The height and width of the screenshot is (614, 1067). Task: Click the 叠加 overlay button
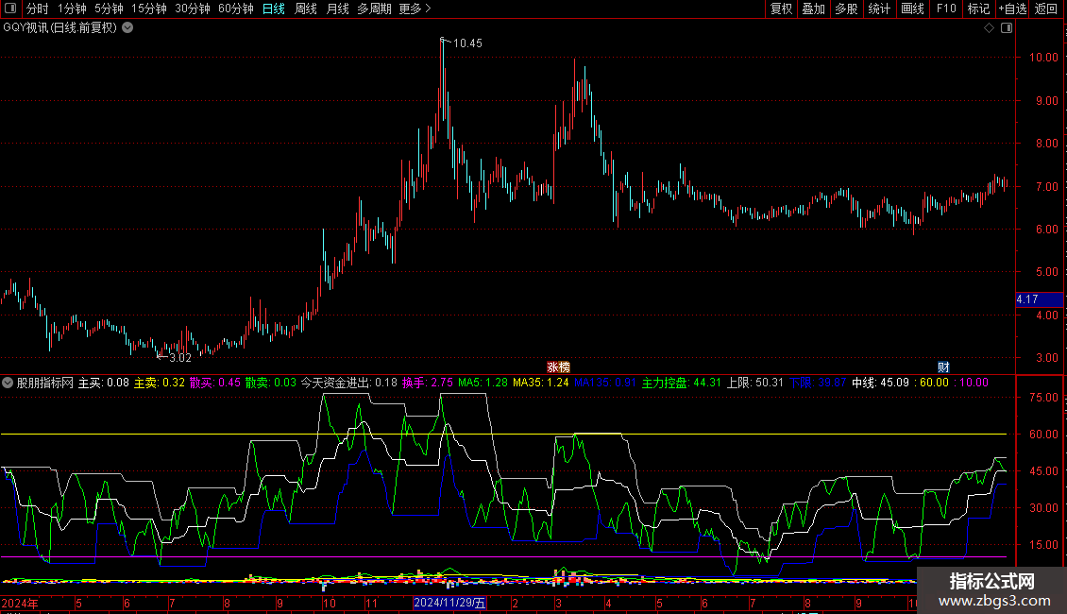point(814,9)
